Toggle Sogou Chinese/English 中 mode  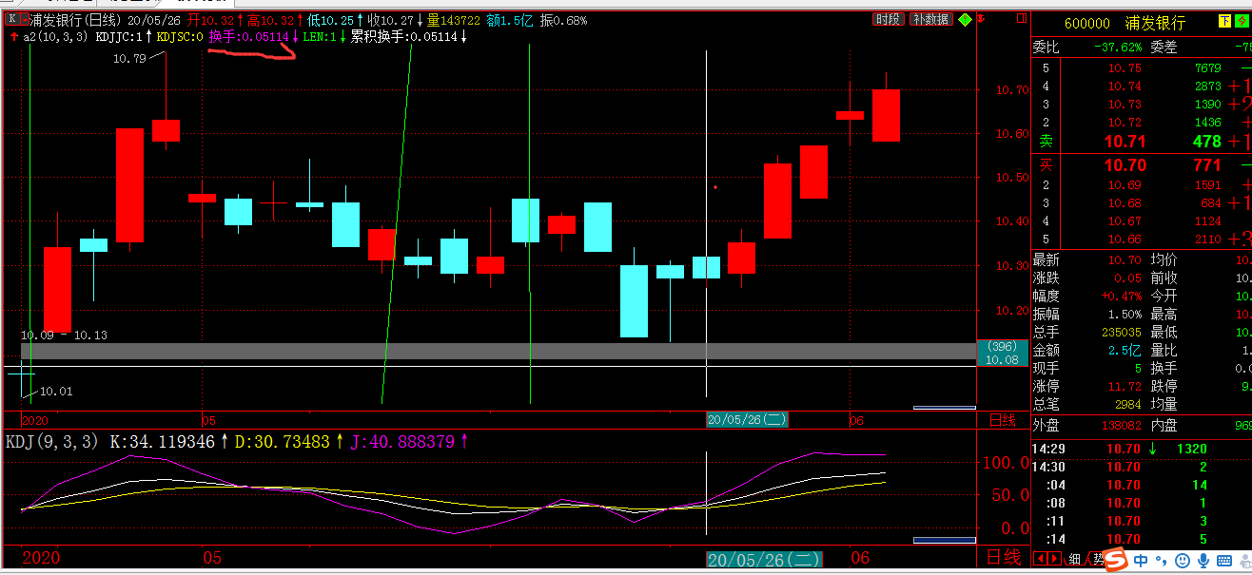tap(1140, 562)
